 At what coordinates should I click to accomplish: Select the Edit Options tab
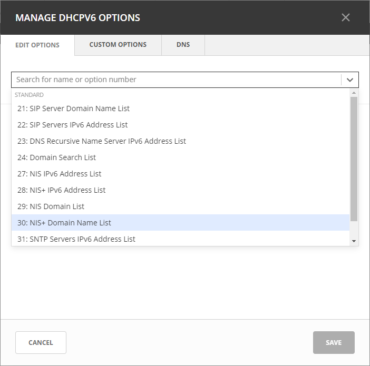37,45
